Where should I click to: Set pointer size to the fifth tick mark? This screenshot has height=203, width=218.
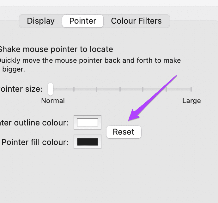[143, 90]
